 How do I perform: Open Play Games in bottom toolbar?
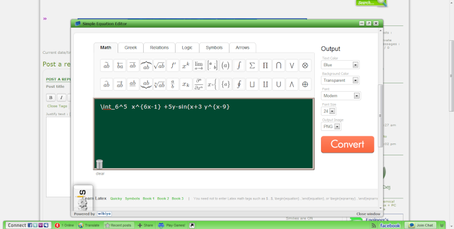click(172, 225)
